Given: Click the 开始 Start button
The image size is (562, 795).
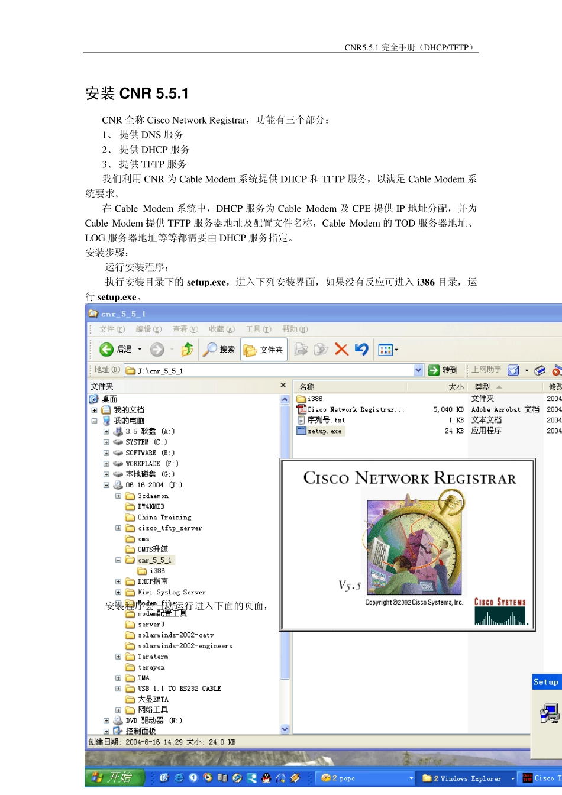Looking at the screenshot, I should (115, 777).
